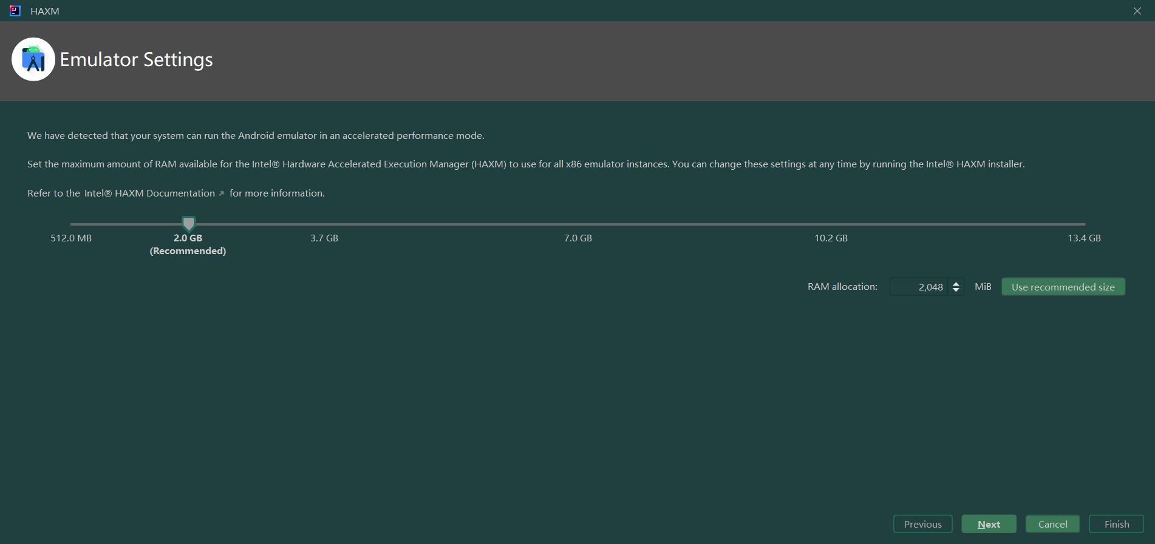The width and height of the screenshot is (1155, 544).
Task: Decrease RAM allocation with down arrow
Action: [x=956, y=291]
